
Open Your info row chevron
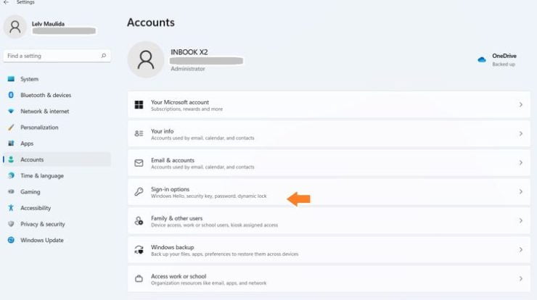[x=520, y=134]
